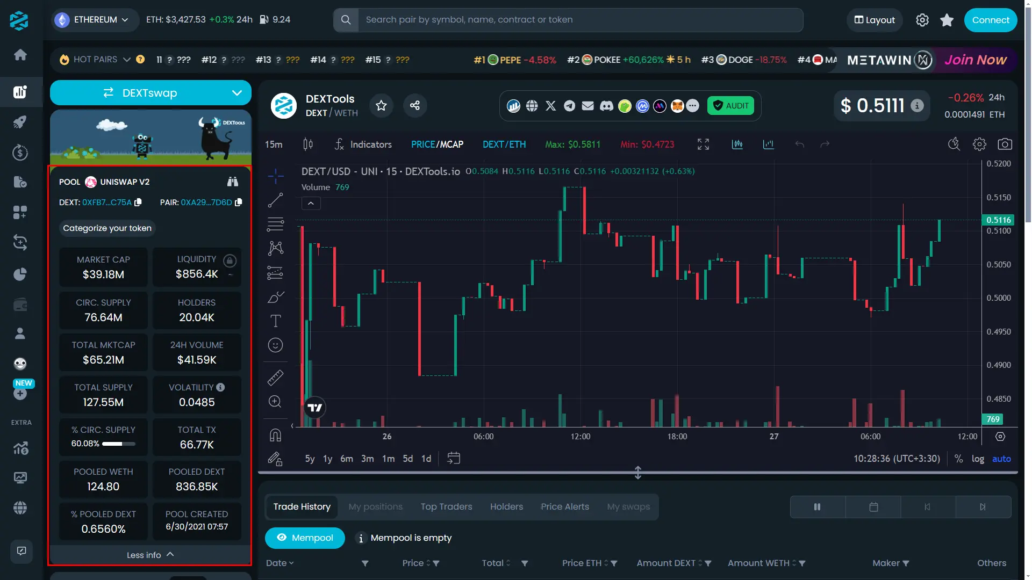Toggle the fullscreen chart view icon
The height and width of the screenshot is (580, 1032).
click(x=703, y=144)
